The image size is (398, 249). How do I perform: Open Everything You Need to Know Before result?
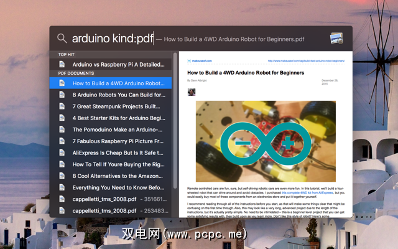pos(111,187)
